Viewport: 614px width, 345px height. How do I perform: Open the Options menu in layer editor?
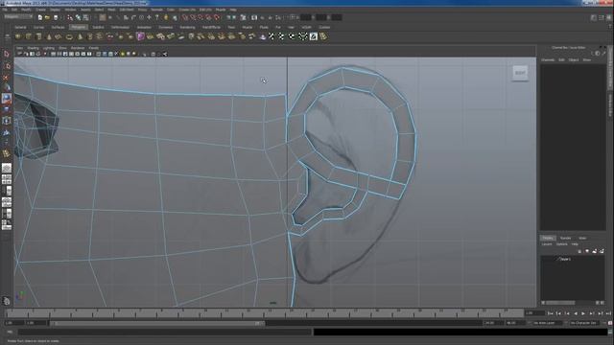pyautogui.click(x=561, y=244)
